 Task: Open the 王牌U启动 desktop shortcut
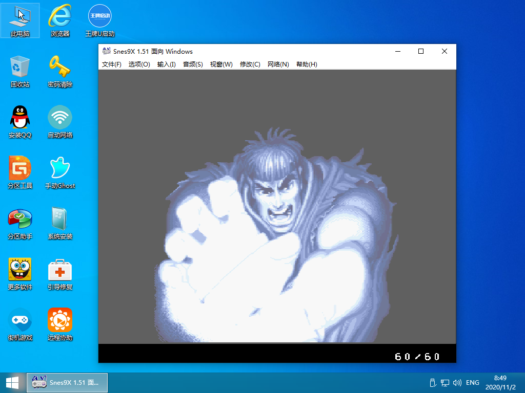[100, 20]
